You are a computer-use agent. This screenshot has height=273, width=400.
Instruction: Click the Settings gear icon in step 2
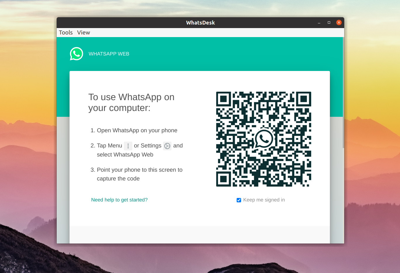167,146
